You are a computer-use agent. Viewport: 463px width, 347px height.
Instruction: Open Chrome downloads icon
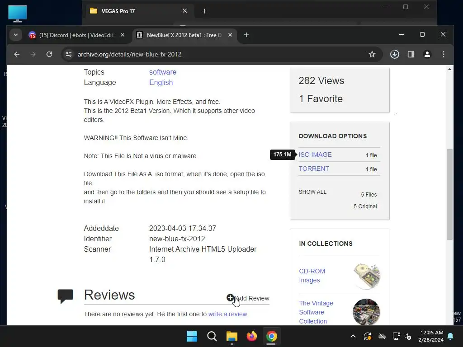pyautogui.click(x=394, y=54)
